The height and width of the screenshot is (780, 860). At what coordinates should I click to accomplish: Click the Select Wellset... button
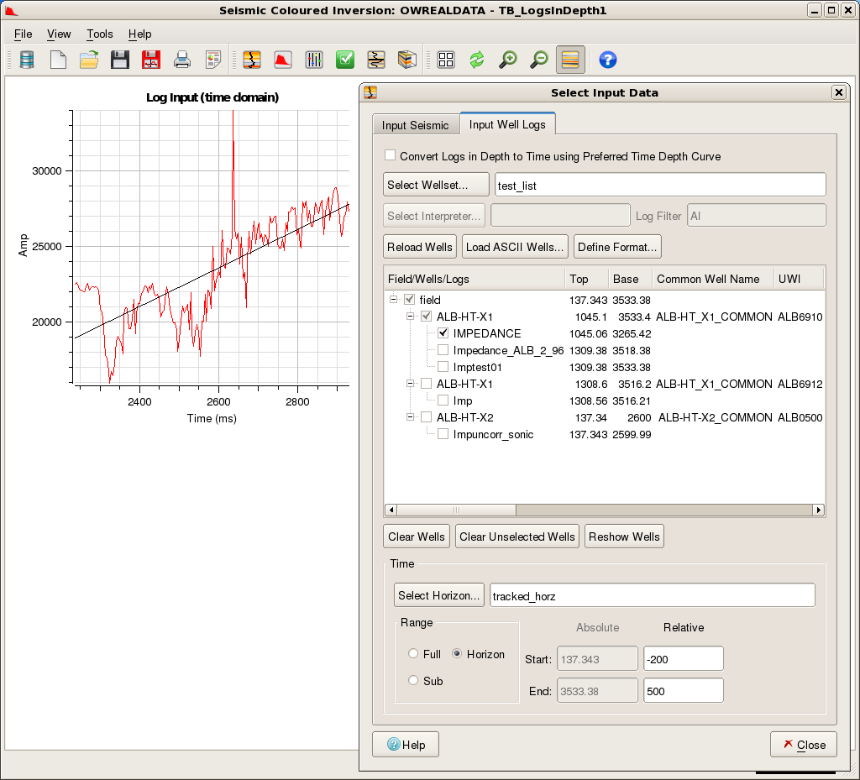pyautogui.click(x=436, y=185)
